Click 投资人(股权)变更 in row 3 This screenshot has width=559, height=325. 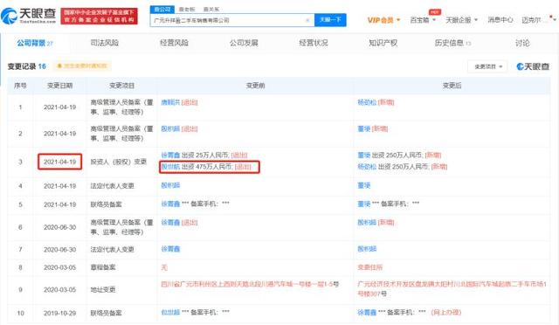tap(119, 162)
